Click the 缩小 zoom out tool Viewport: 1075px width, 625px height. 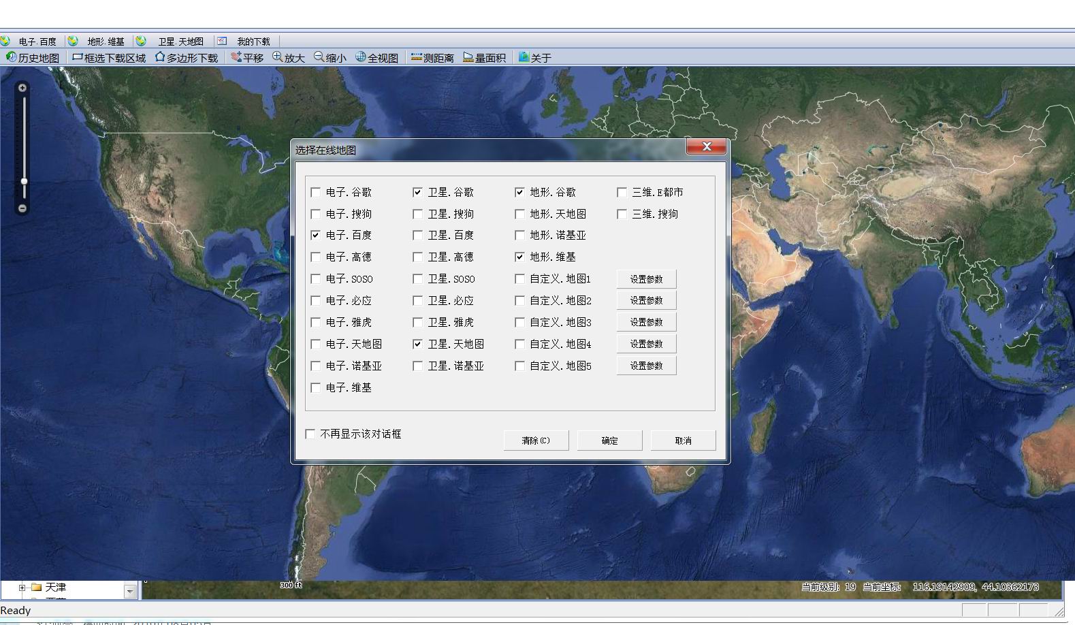point(330,58)
